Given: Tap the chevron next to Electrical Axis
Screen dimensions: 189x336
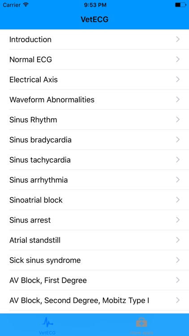Looking at the screenshot, I should click(178, 79).
